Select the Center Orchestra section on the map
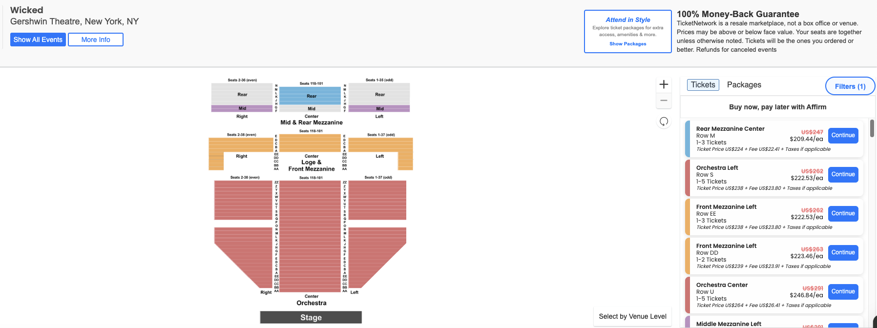877x328 pixels. [x=311, y=234]
